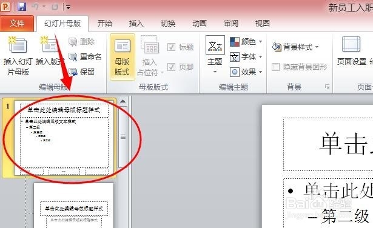Click 插入幻灯片母版 insert slide master icon
Image resolution: width=373 pixels, height=228 pixels.
(x=18, y=44)
